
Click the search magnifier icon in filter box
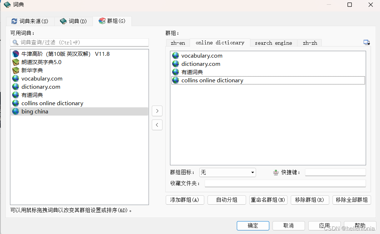(15, 43)
